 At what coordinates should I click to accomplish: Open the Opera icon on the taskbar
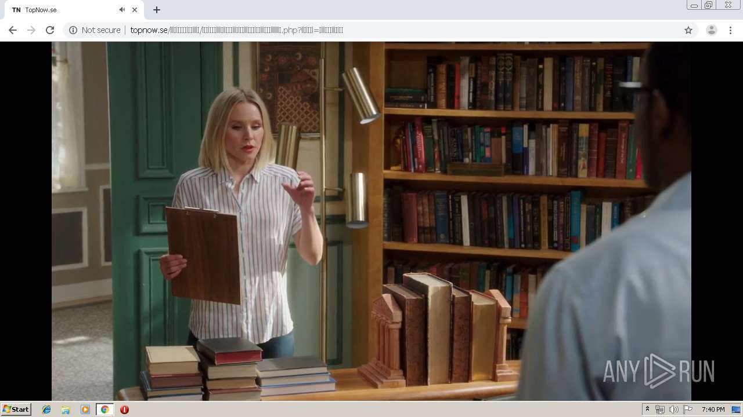[124, 409]
